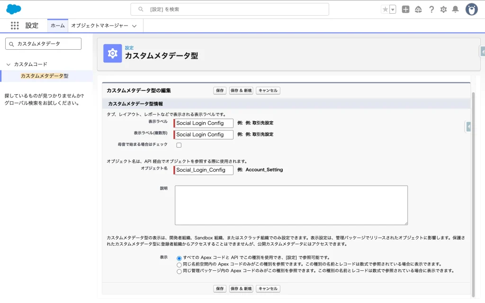
Task: Toggle the 母音で始まる場合はチェック checkbox
Action: click(179, 145)
